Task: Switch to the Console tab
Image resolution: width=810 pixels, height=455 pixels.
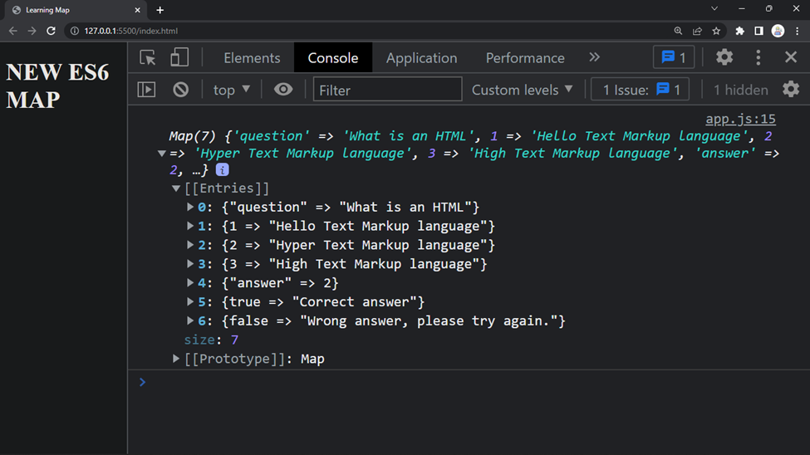Action: (333, 58)
